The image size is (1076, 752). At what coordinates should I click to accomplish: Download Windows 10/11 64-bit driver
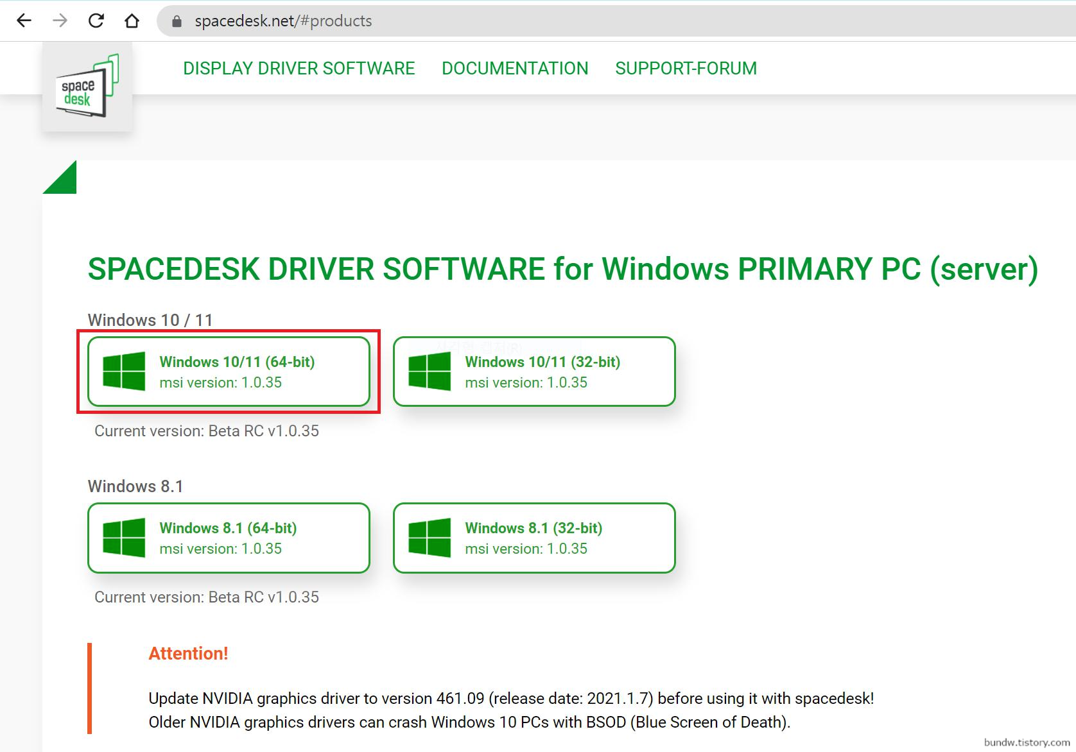[x=229, y=372]
